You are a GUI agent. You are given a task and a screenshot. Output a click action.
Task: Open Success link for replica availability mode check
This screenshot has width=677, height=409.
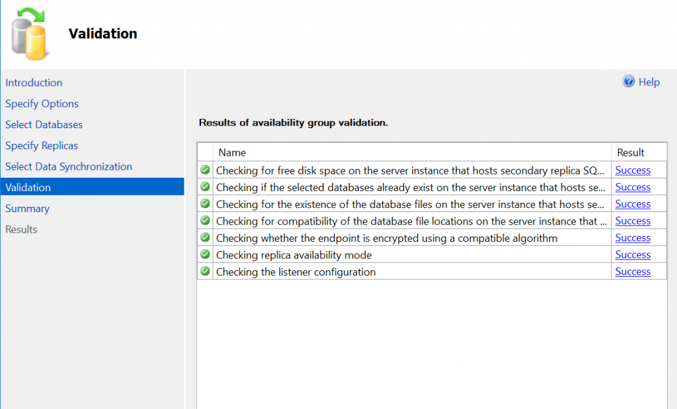point(633,254)
